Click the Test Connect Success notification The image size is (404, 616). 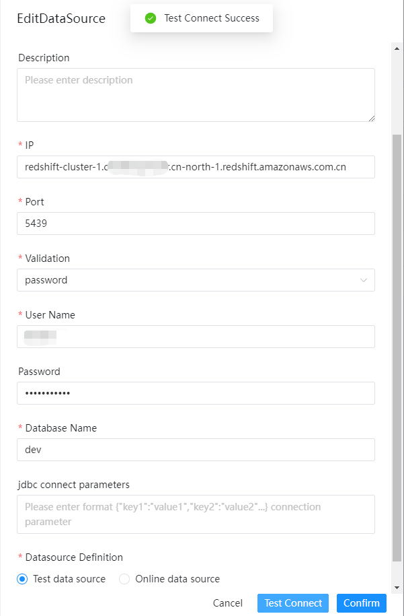click(202, 18)
